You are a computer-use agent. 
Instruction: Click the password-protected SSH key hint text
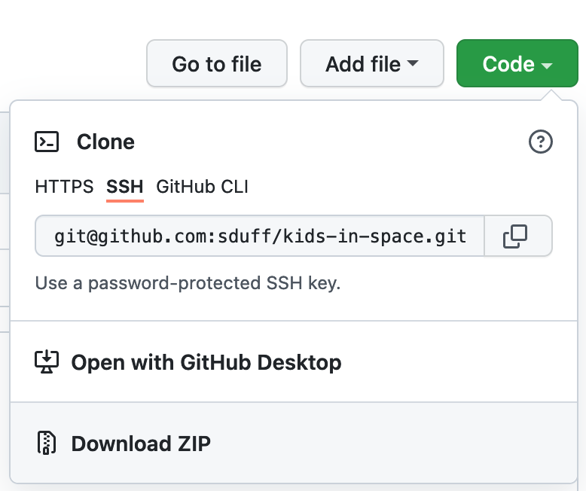coord(188,284)
